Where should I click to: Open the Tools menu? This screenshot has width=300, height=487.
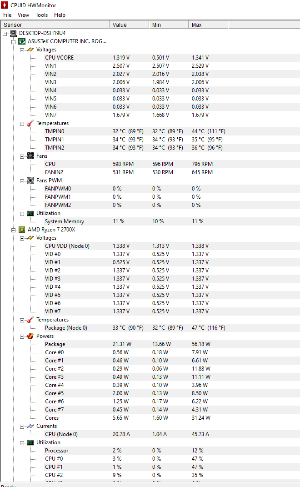42,15
